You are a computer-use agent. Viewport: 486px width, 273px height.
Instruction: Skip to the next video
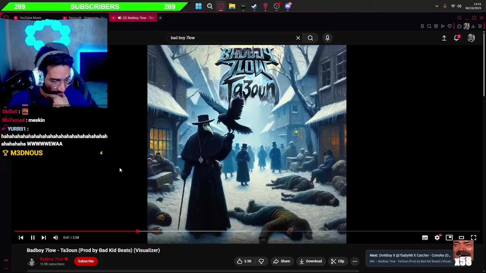point(44,237)
